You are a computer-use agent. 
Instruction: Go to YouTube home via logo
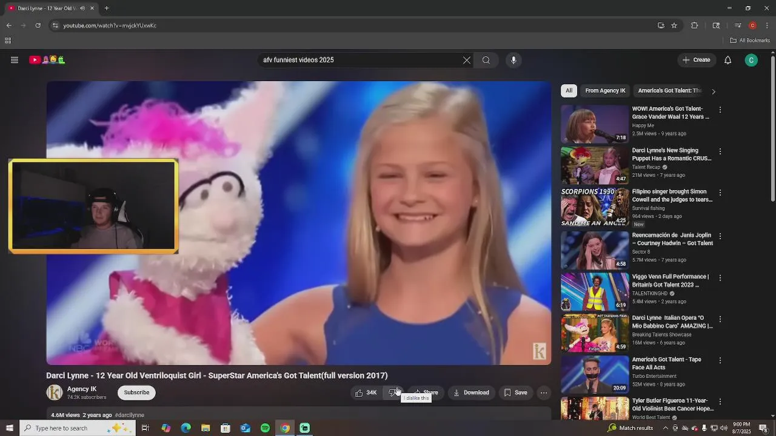click(47, 60)
